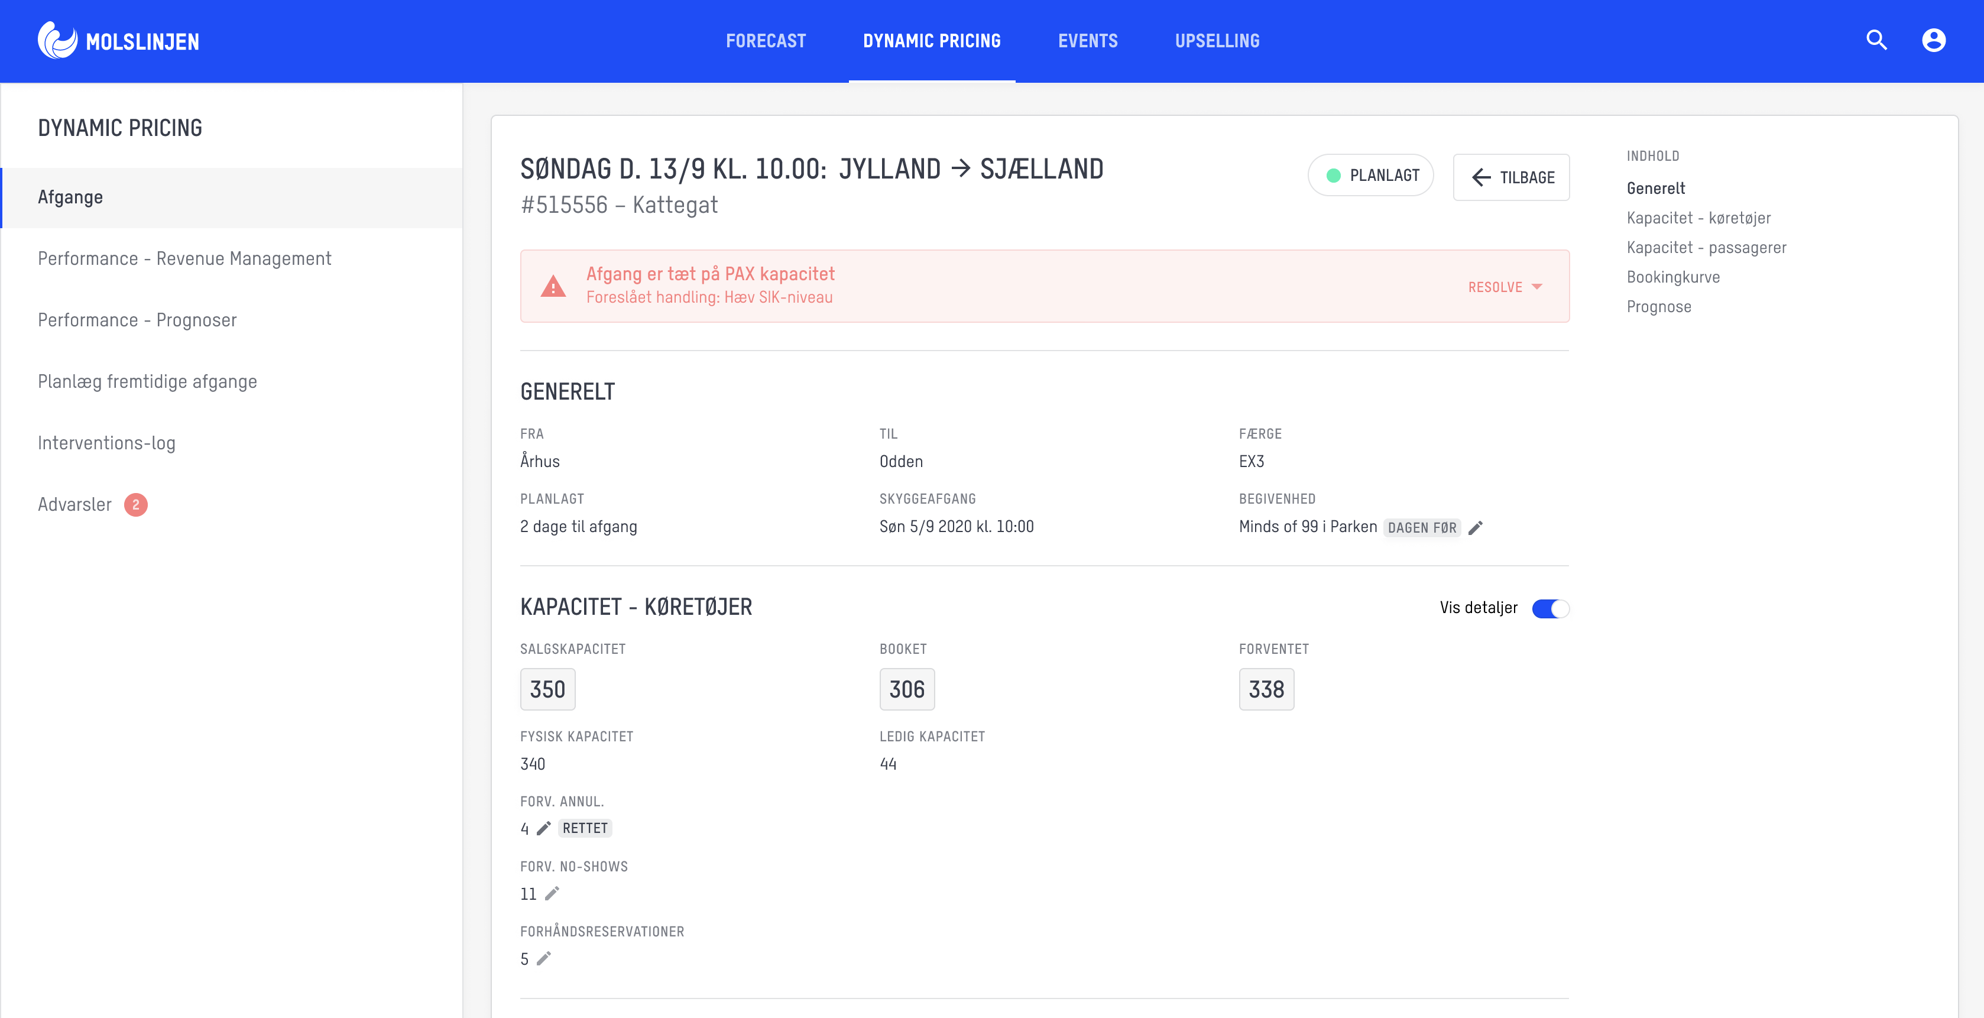Click 'Foreslået handling: Hæv SIK-niveau' text
The width and height of the screenshot is (1984, 1018).
tap(709, 297)
